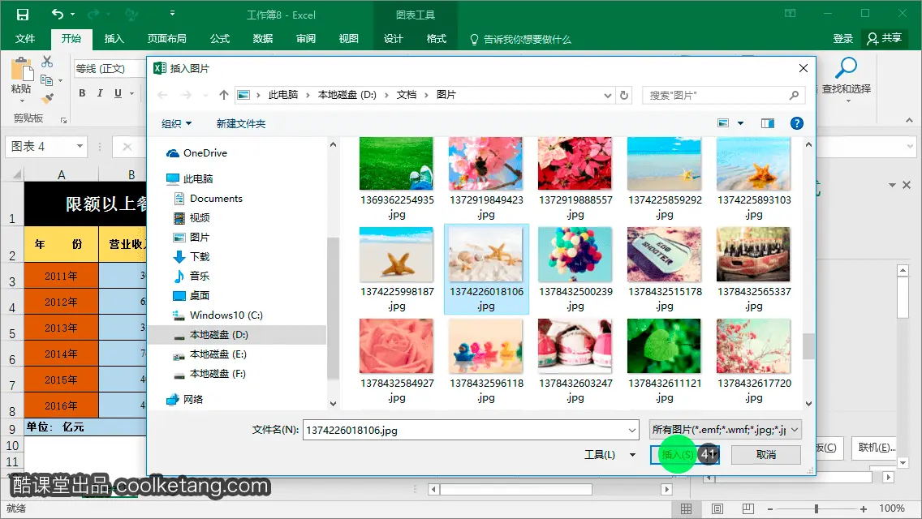The height and width of the screenshot is (519, 922).
Task: Toggle Italic formatting button
Action: click(x=100, y=93)
